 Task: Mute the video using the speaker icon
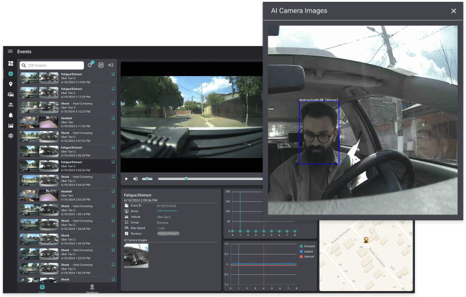click(x=135, y=178)
